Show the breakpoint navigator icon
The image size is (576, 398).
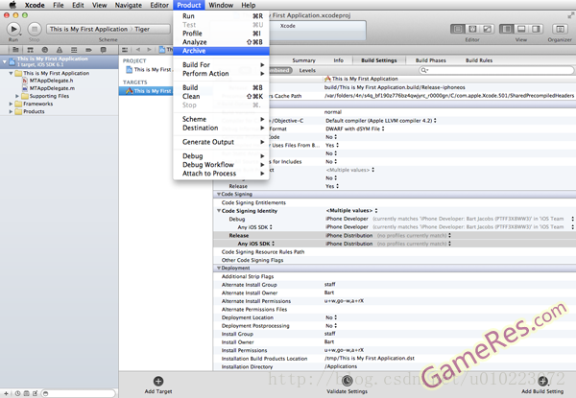pyautogui.click(x=88, y=50)
